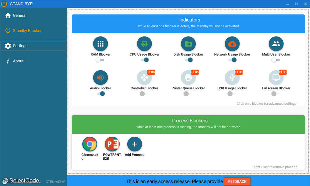Viewport: 310px width, 186px height.
Task: Enable the RAM Blocker toggle
Action: pos(100,60)
